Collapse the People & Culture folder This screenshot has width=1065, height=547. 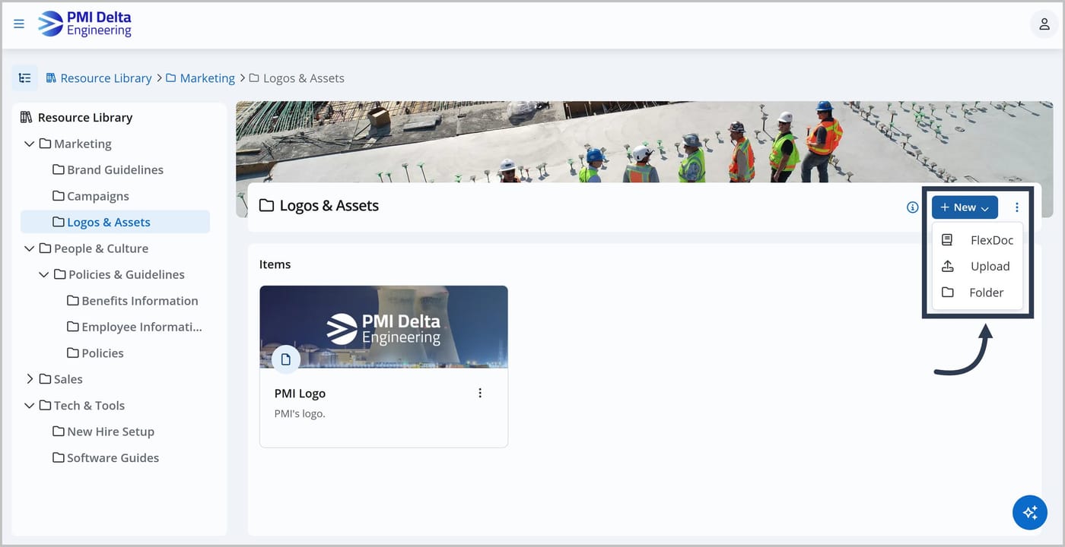(x=30, y=248)
